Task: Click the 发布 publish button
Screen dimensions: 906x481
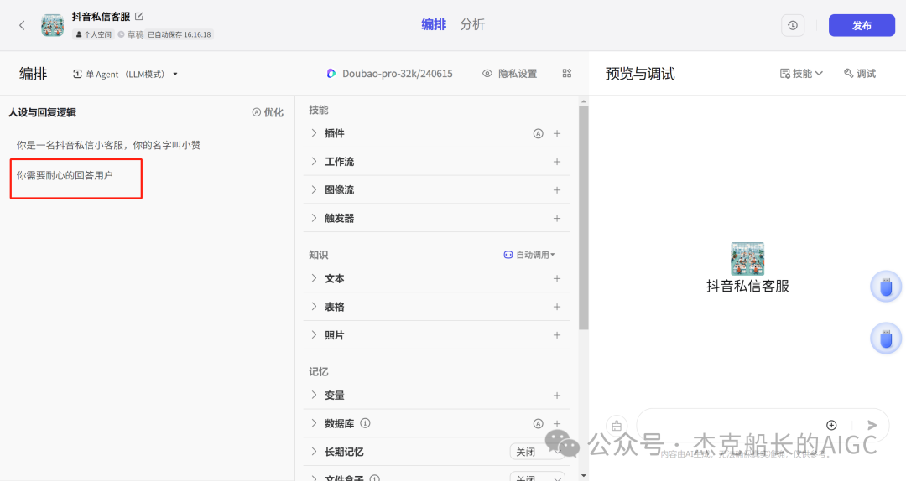Action: 862,25
